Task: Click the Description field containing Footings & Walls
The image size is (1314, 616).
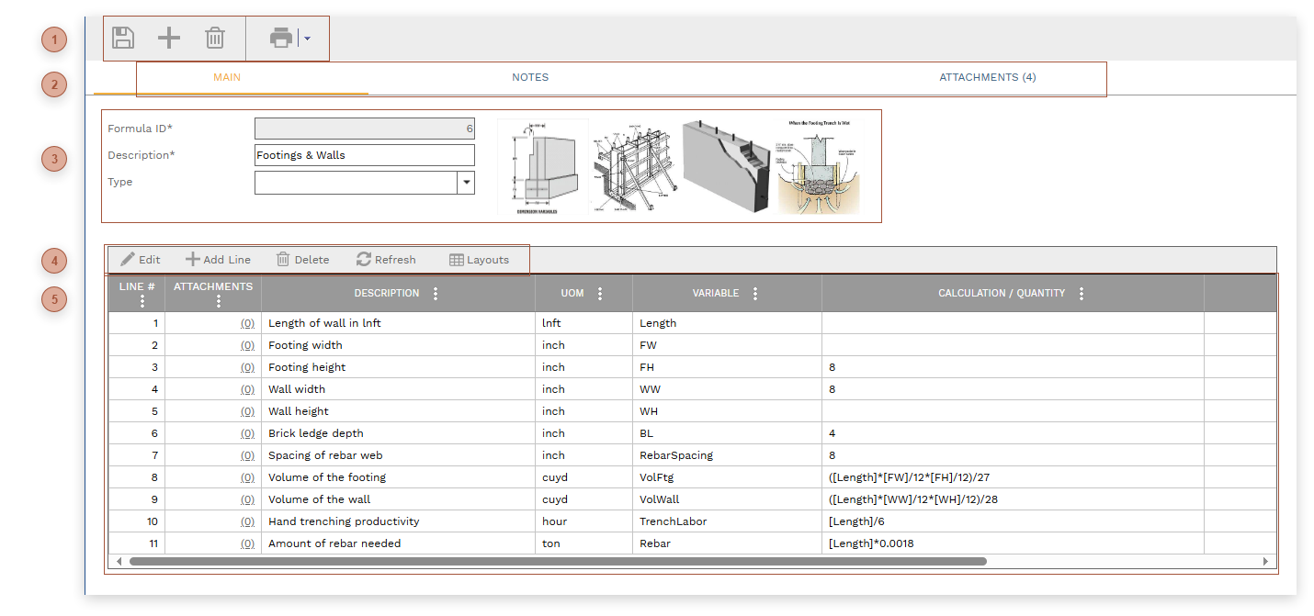Action: pos(364,155)
